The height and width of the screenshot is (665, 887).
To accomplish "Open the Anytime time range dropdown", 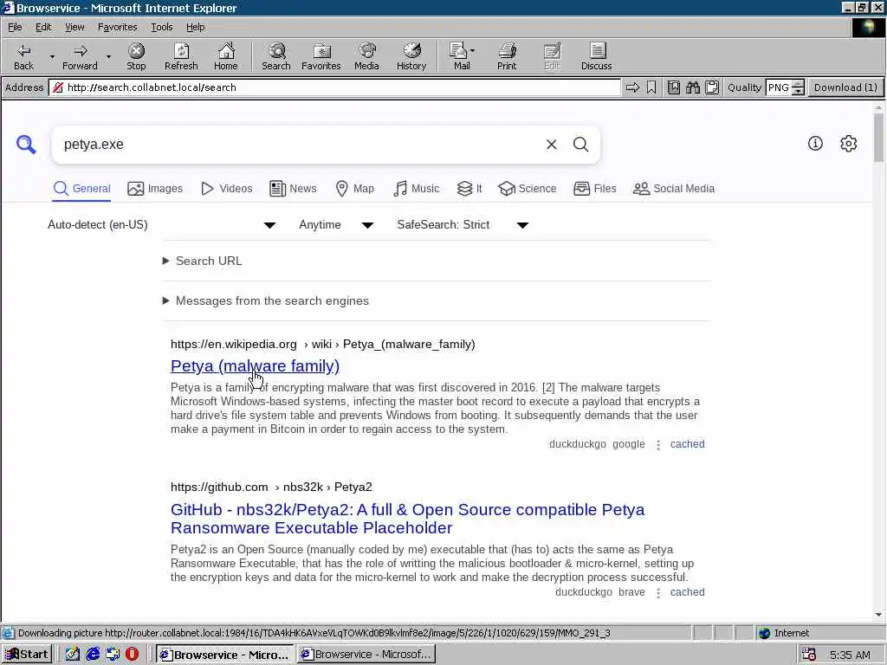I will click(x=336, y=225).
